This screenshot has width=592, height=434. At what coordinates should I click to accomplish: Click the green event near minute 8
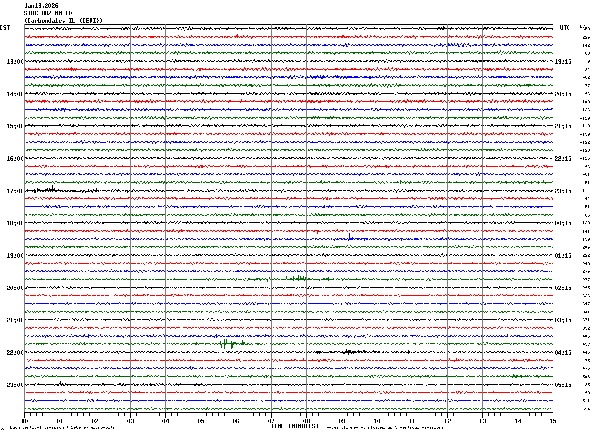pyautogui.click(x=299, y=278)
